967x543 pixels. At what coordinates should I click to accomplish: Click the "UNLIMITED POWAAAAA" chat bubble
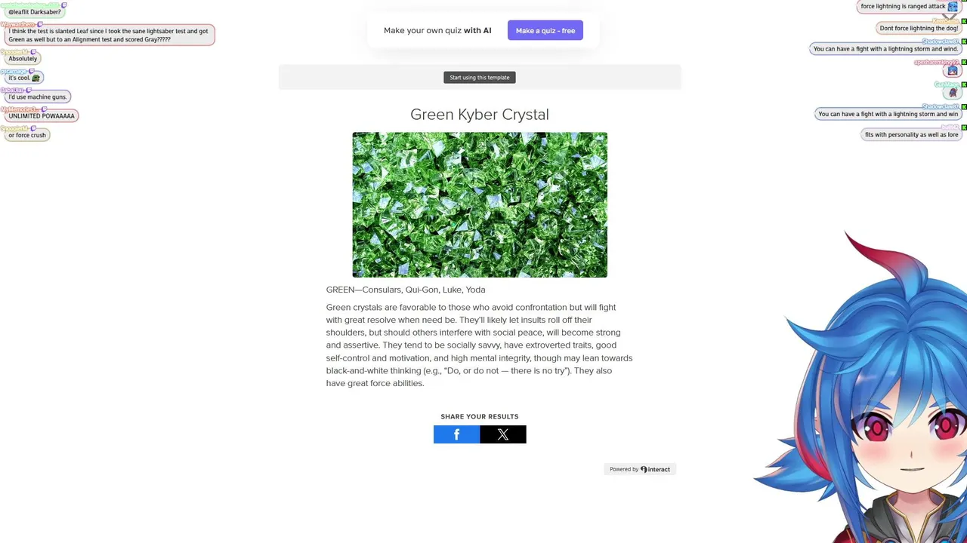coord(42,116)
